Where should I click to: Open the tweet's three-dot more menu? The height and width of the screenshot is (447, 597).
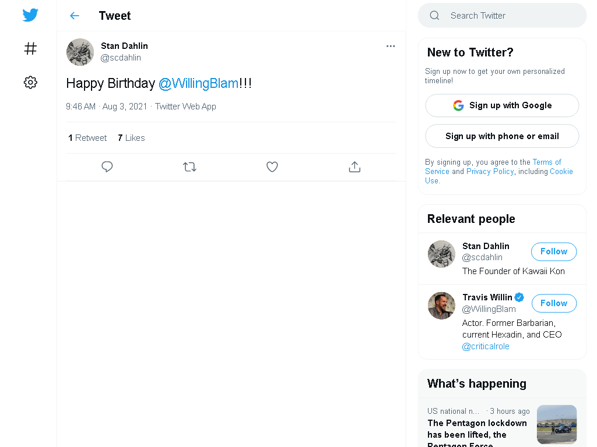tap(390, 46)
